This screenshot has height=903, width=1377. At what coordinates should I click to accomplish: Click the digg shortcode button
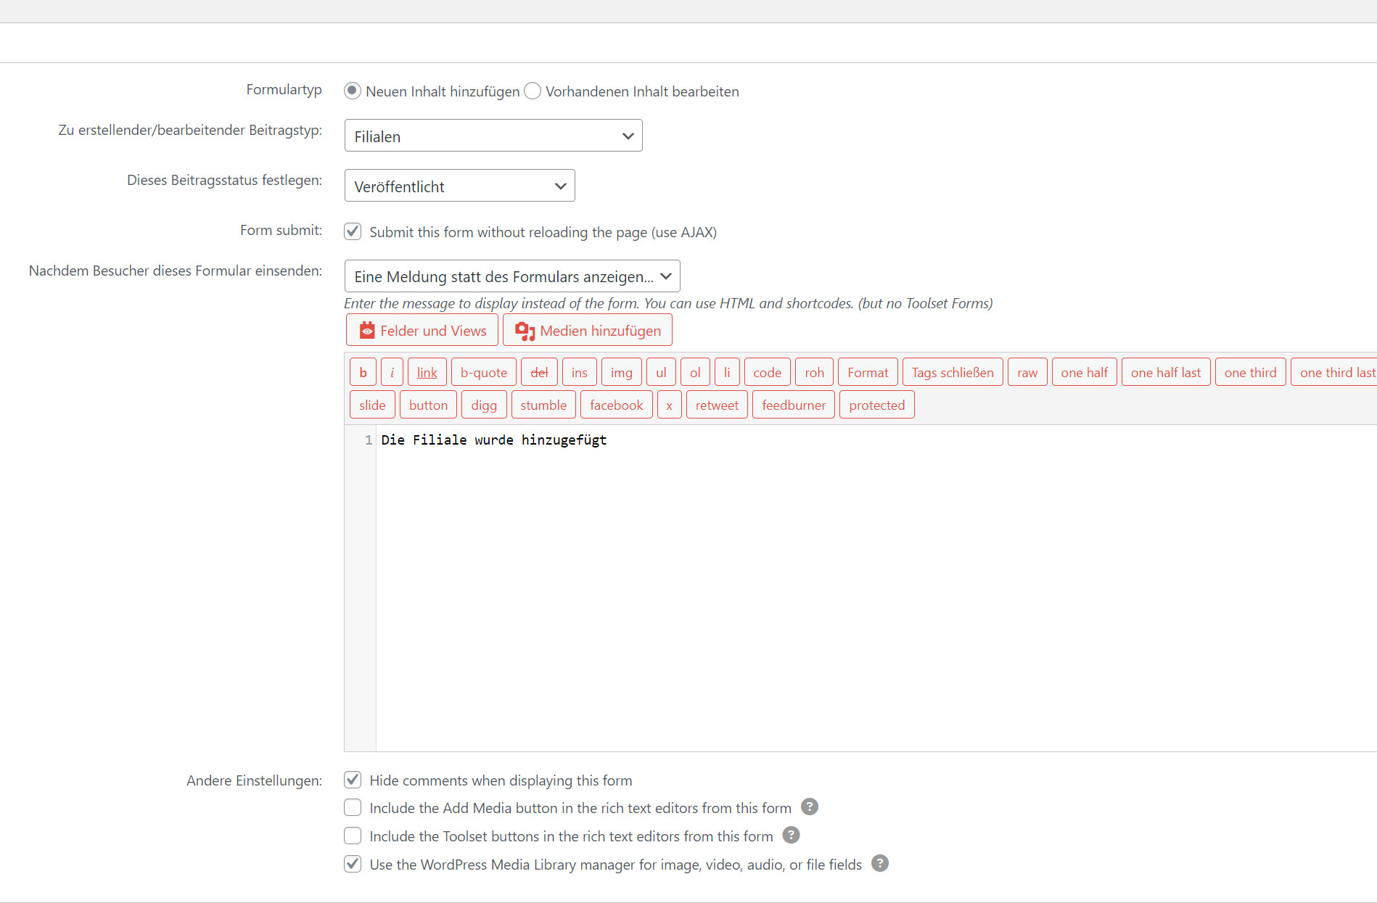click(484, 405)
